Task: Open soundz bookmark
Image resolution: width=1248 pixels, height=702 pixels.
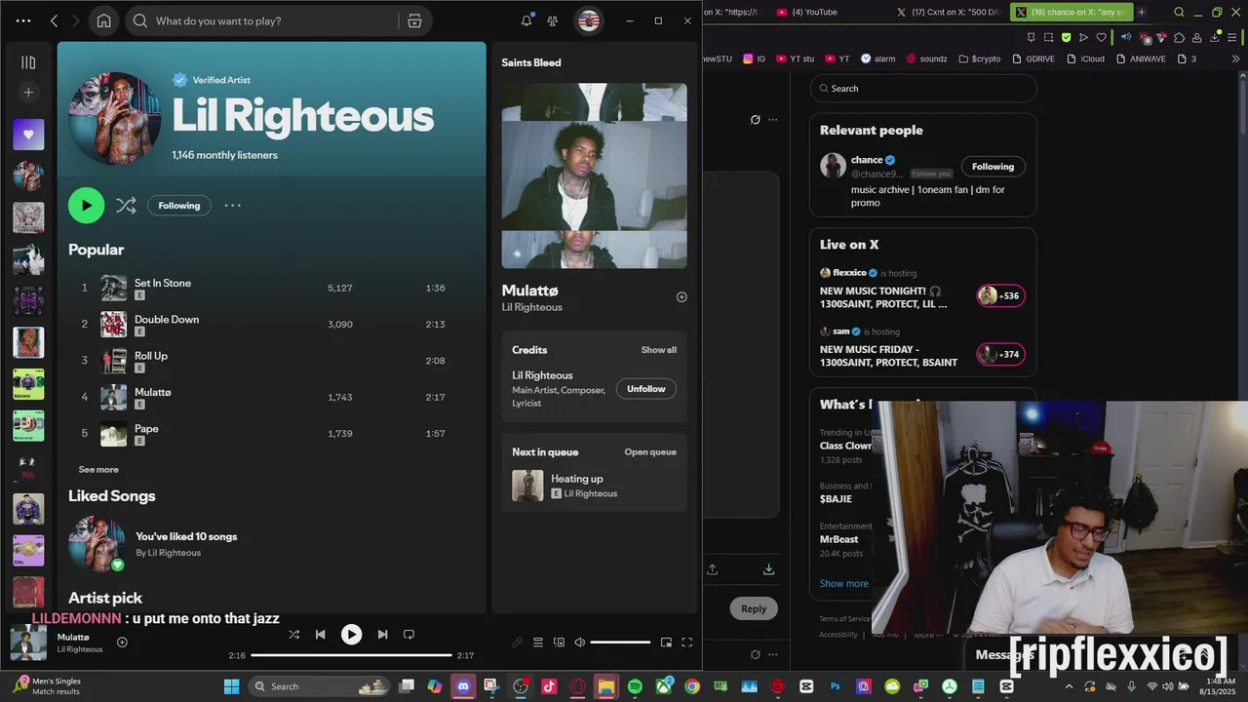Action: click(x=926, y=58)
